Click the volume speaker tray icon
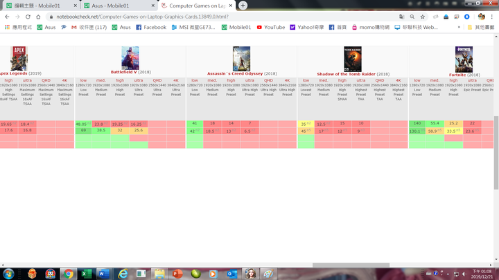 pos(464,274)
